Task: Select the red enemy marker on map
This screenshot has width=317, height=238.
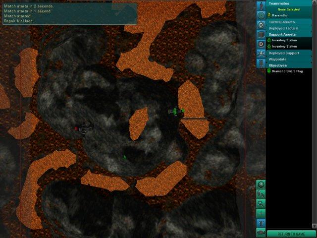Action: tap(76, 128)
